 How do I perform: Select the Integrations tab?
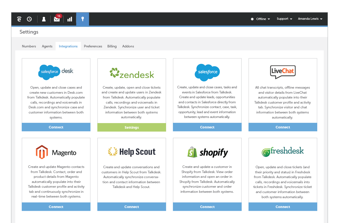click(68, 46)
